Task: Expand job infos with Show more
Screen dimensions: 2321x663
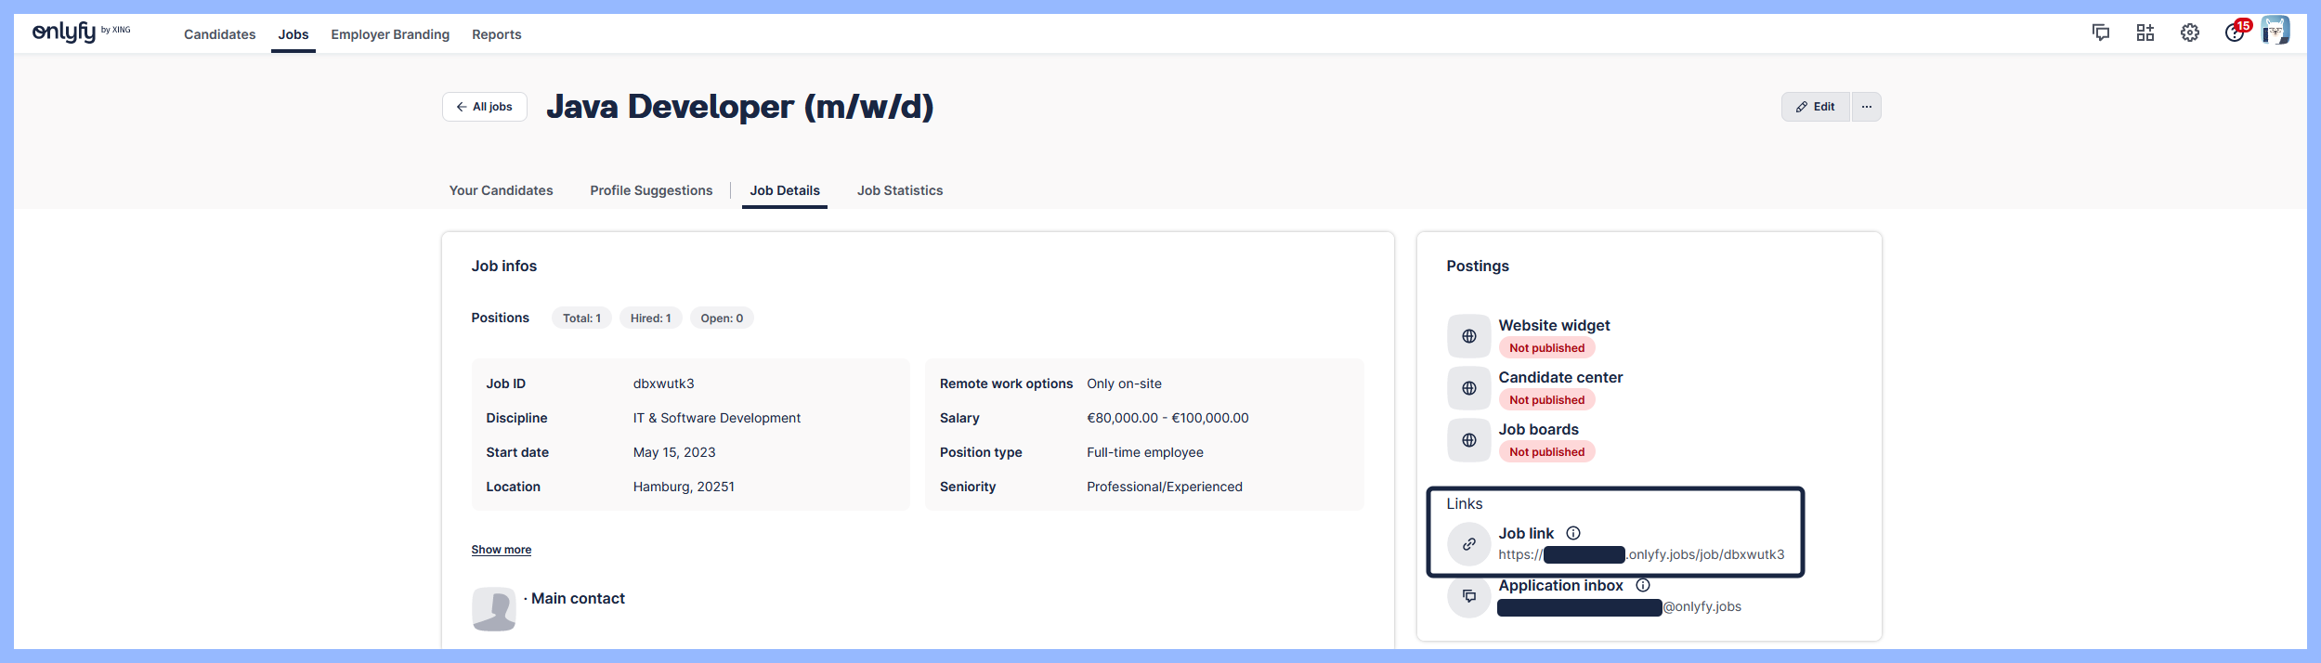Action: tap(501, 550)
